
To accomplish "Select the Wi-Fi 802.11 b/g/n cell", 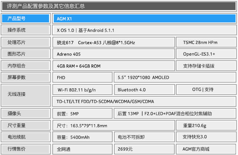I will (x=83, y=90).
